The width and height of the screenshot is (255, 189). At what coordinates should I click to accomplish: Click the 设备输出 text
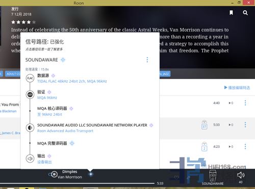44,162
